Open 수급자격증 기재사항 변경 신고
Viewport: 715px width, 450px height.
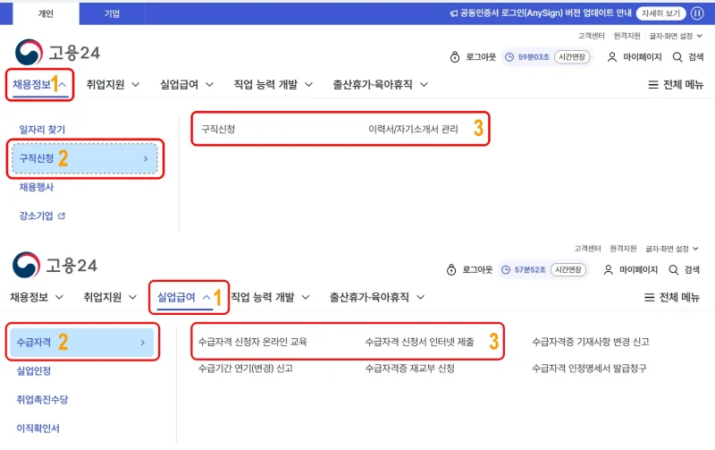[x=591, y=342]
